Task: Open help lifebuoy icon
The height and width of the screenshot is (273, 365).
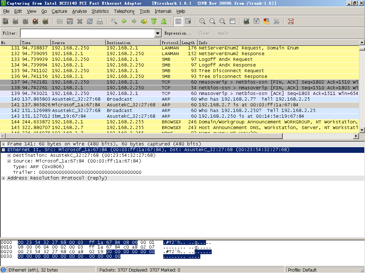Action: pyautogui.click(x=291, y=22)
